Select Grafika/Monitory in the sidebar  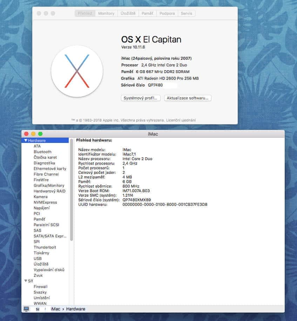49,185
